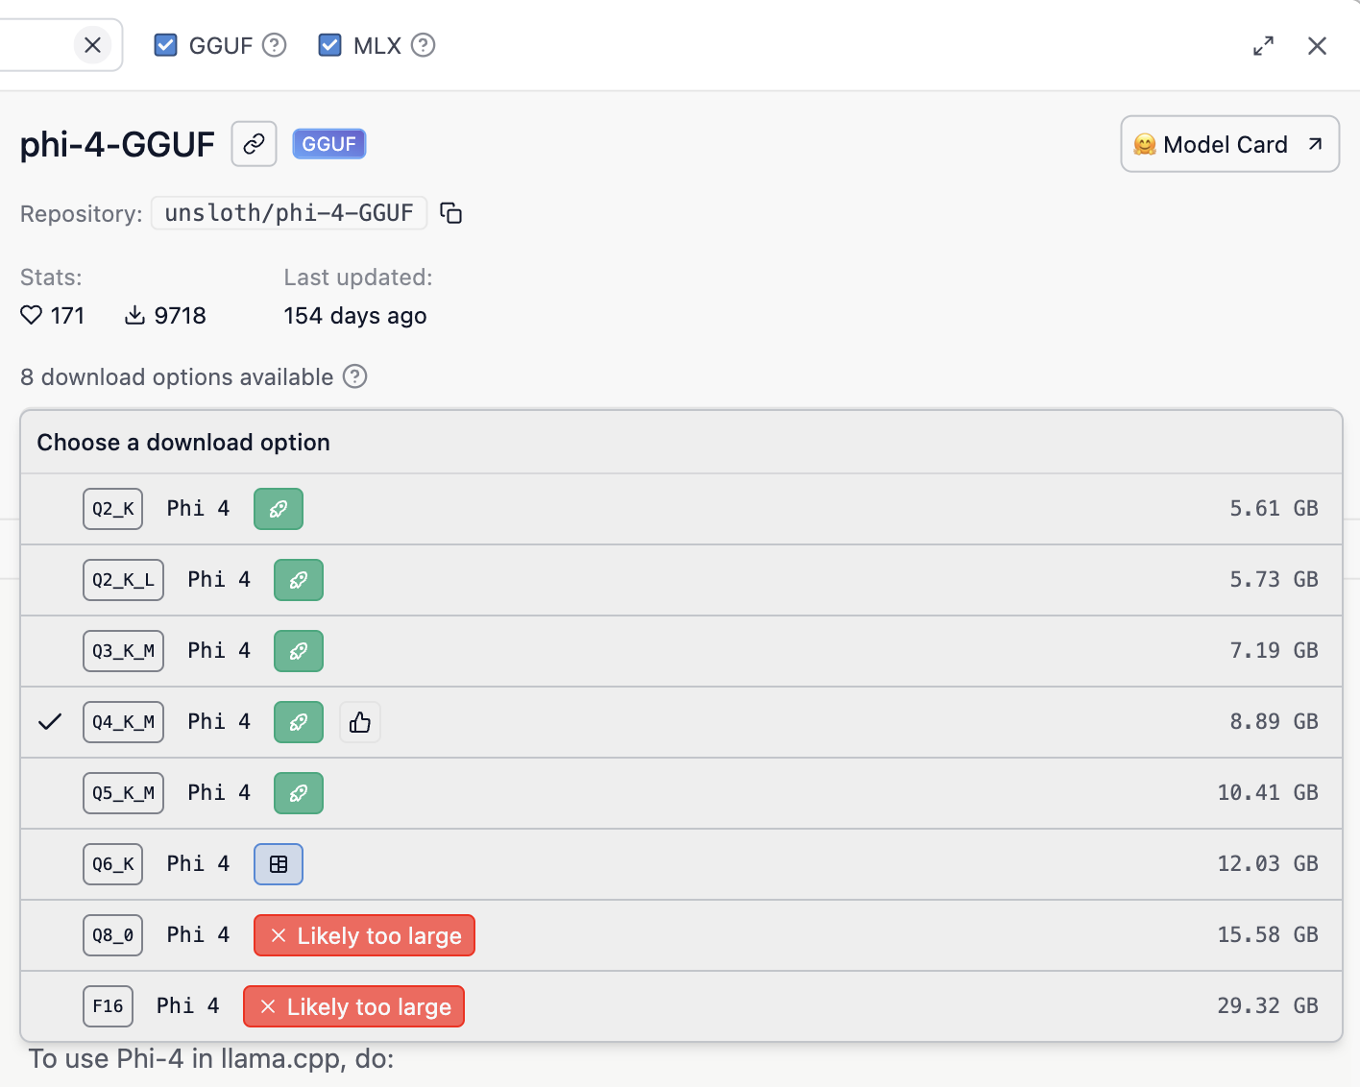Toggle the MLX checkbox
Viewport: 1360px width, 1087px height.
(330, 45)
